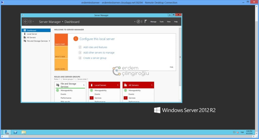Click the clock in the system tray
This screenshot has height=139, width=259.
click(x=249, y=132)
